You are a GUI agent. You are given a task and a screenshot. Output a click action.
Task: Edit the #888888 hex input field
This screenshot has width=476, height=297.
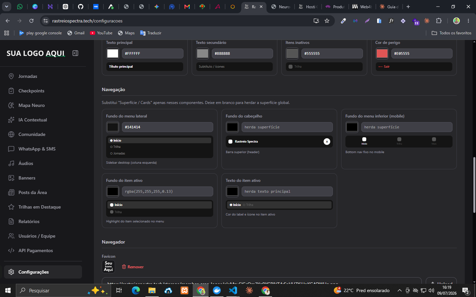[x=242, y=53]
